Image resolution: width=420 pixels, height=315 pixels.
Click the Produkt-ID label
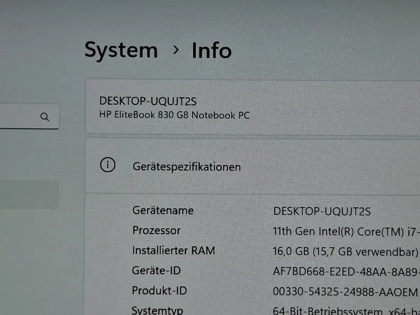[x=160, y=291]
